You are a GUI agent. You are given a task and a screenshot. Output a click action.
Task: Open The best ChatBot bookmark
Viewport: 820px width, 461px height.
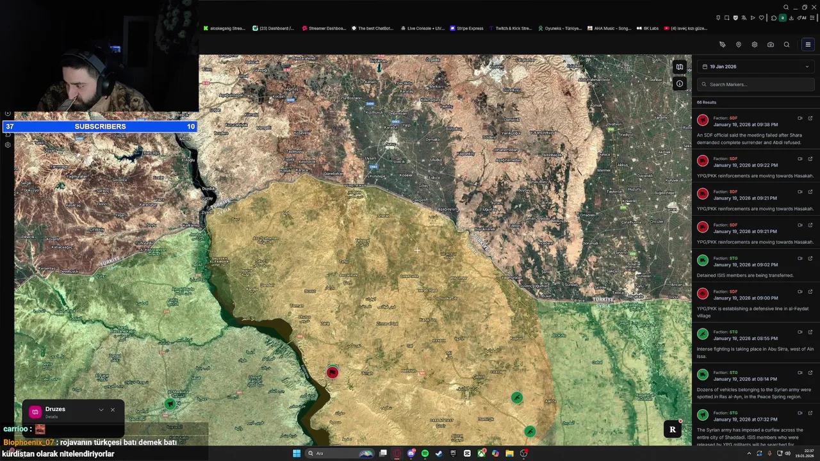[x=372, y=28]
